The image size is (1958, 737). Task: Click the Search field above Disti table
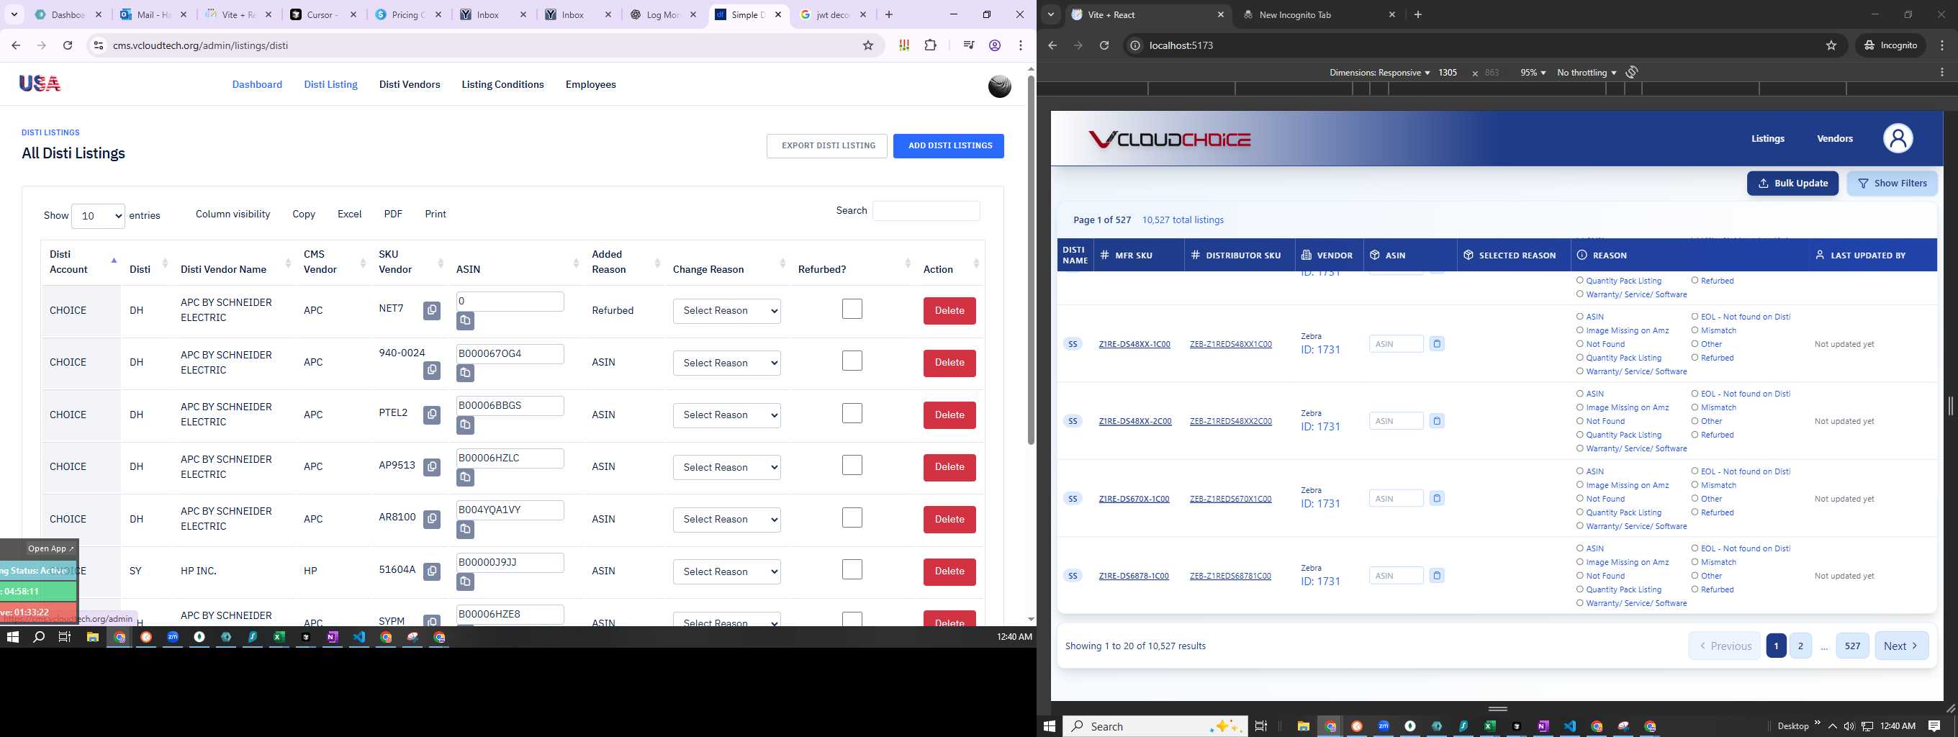point(926,211)
